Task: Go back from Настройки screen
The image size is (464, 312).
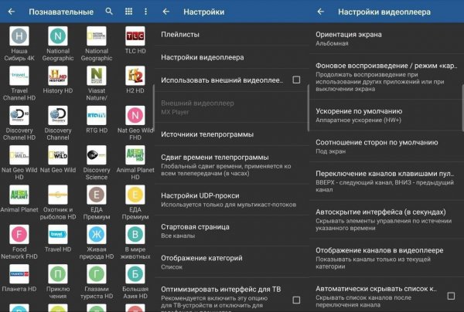Action: click(x=166, y=12)
